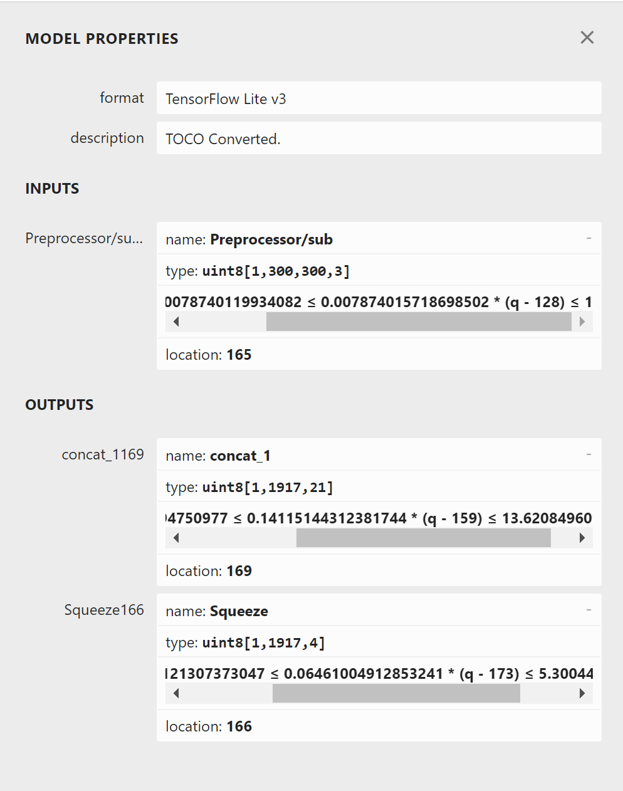Select the type uint8[1,1917,21] row
This screenshot has width=623, height=791.
pos(379,487)
